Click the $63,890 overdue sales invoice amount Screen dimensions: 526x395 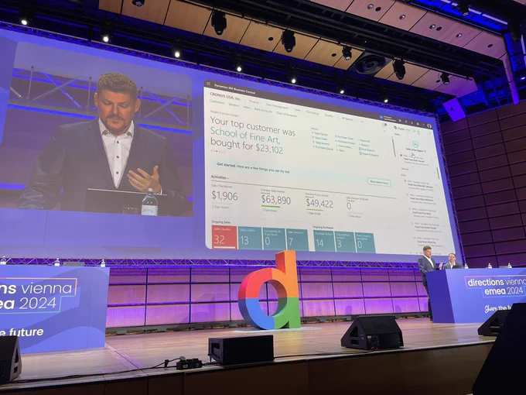click(x=275, y=200)
